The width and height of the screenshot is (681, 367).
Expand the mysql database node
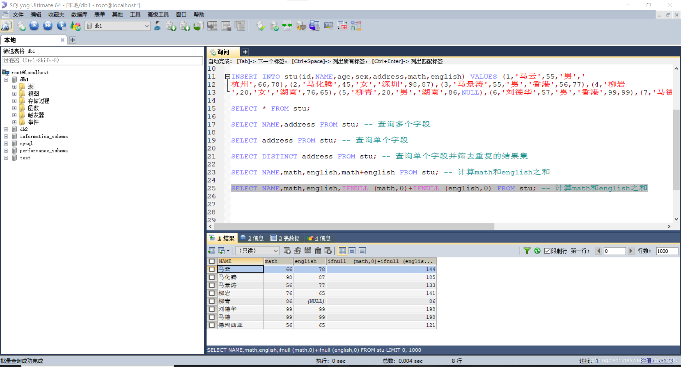pos(6,143)
